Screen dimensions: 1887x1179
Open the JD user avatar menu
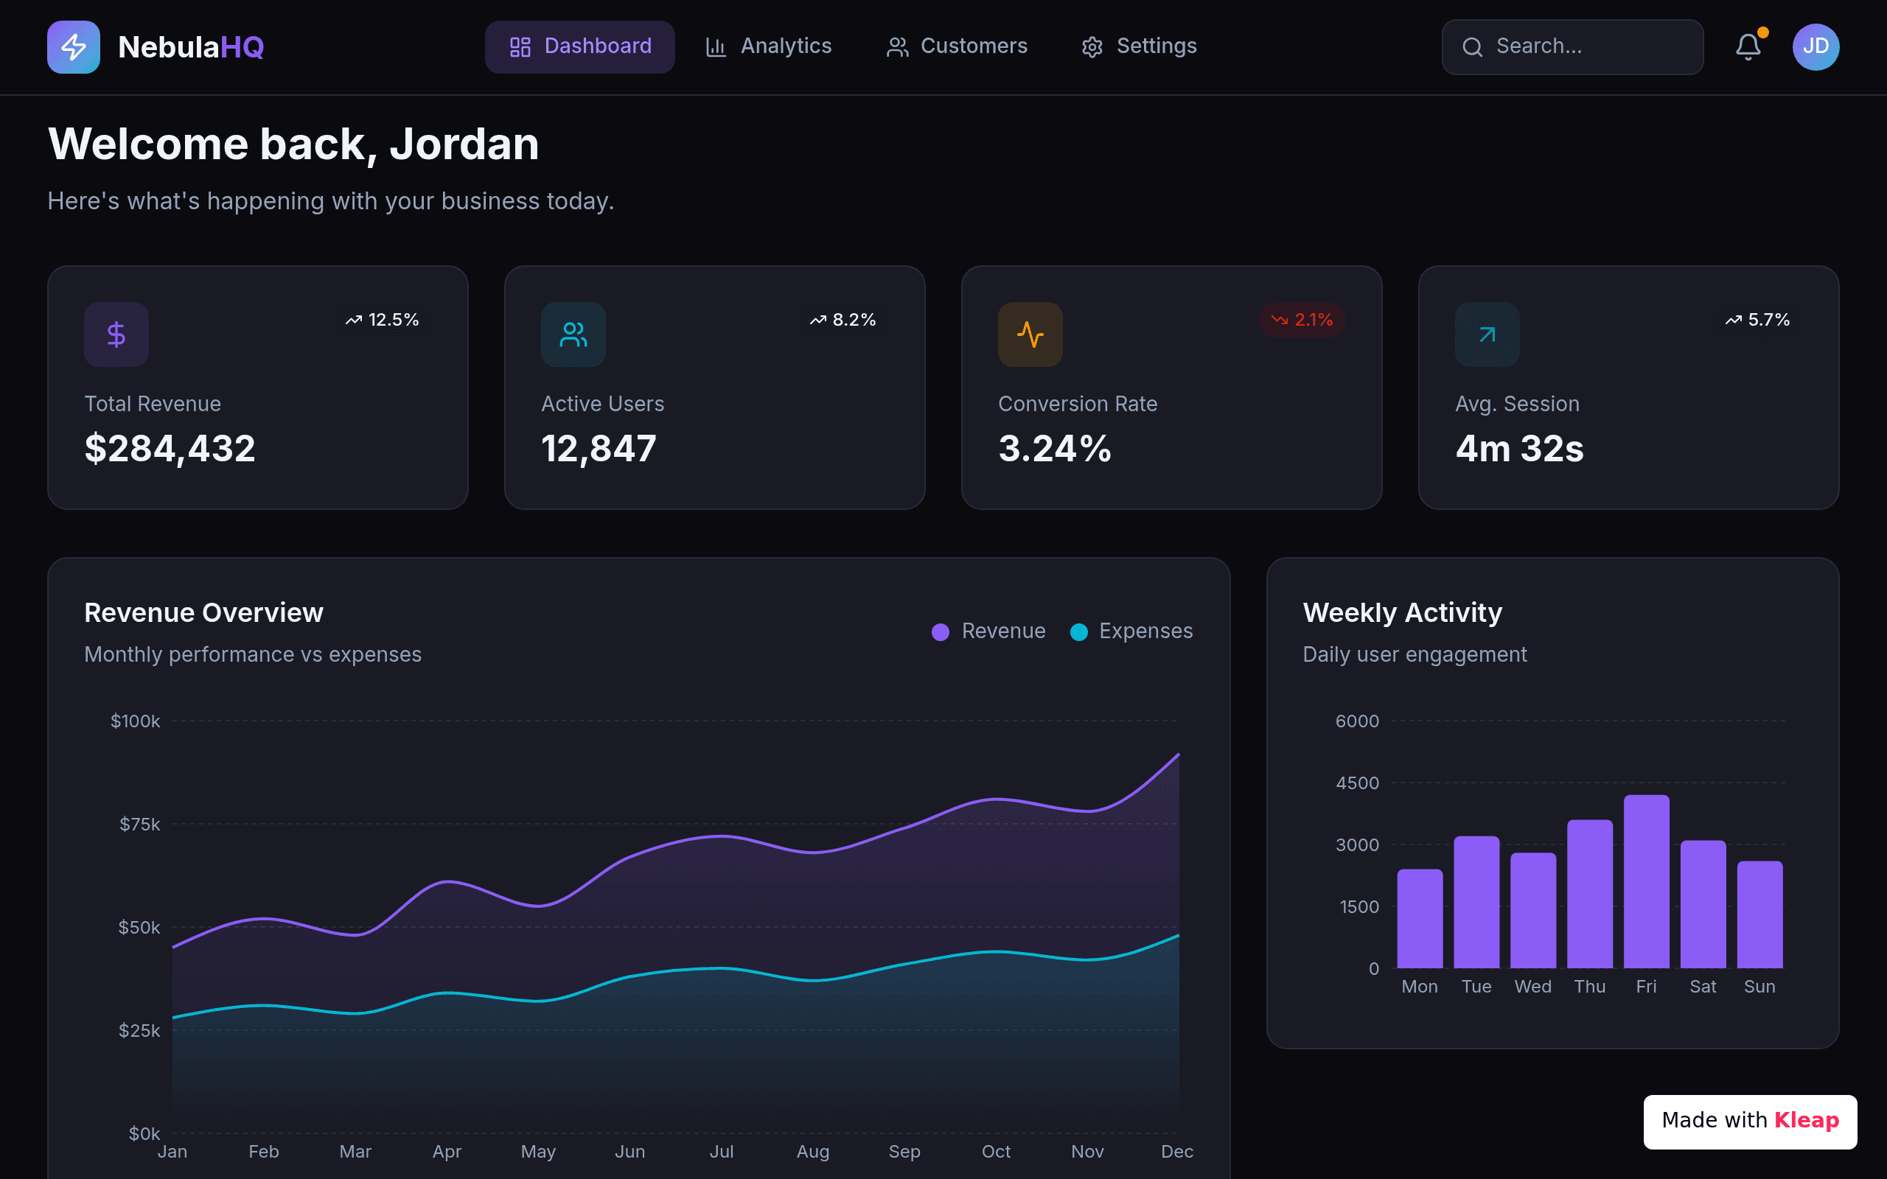coord(1816,46)
